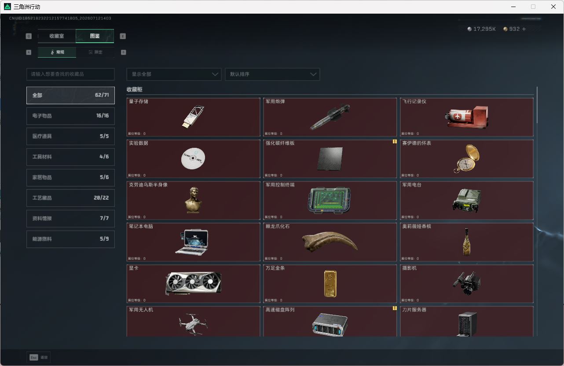Select the 笔记本电脑 laptop item
This screenshot has height=366, width=564.
coord(193,242)
